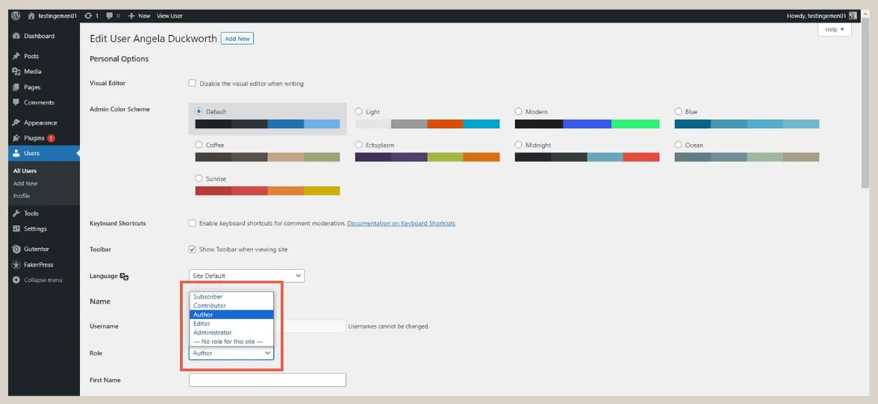Click the Language translation icon
This screenshot has height=404, width=878.
tap(124, 276)
